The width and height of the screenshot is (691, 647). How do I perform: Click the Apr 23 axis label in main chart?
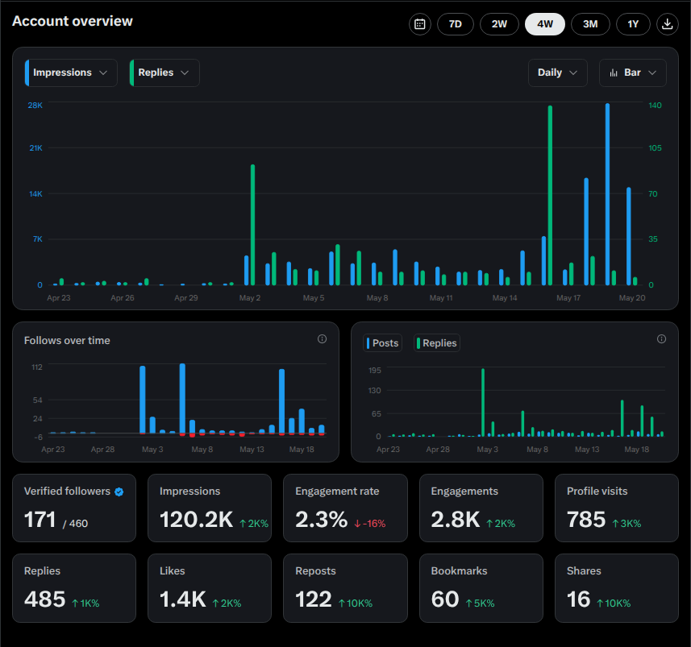click(59, 298)
